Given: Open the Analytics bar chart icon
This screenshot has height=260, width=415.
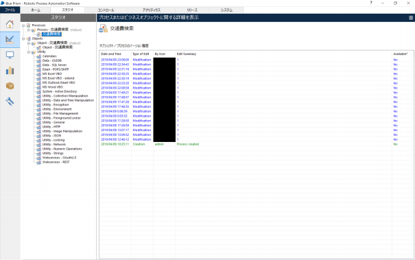Looking at the screenshot, I should pos(10,71).
